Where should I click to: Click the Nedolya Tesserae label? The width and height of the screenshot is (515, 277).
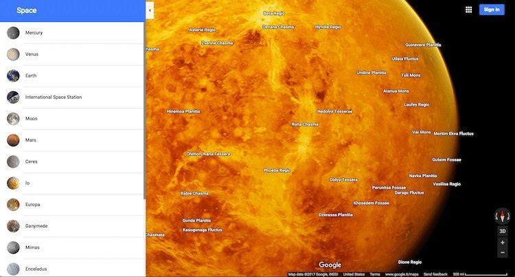[x=334, y=112]
